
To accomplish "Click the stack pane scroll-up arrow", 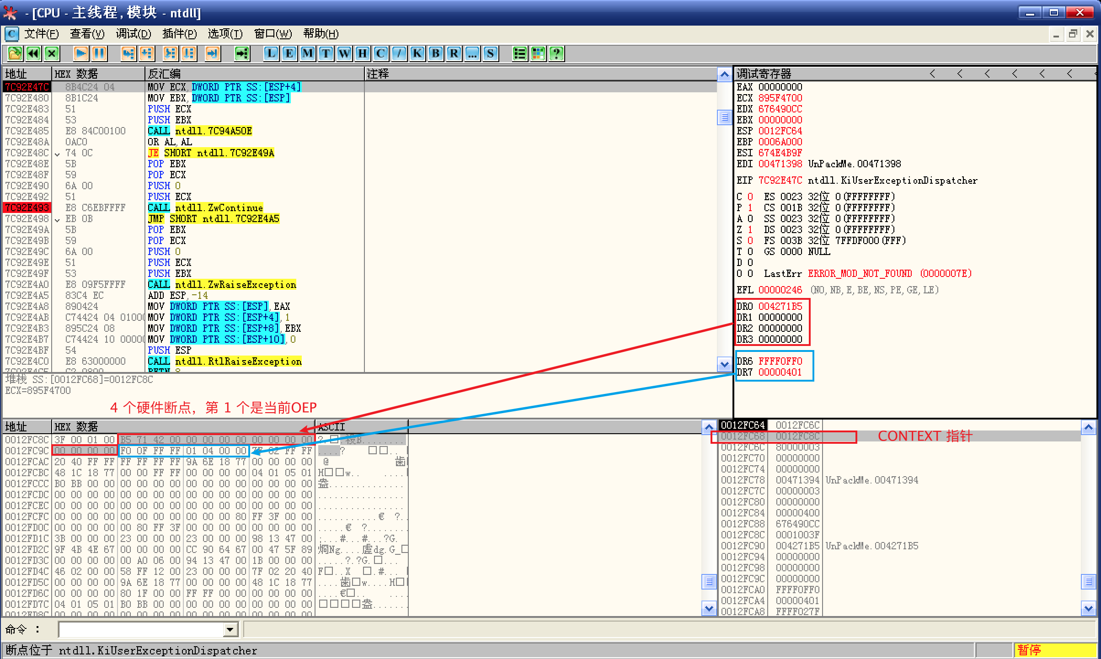I will [1088, 428].
